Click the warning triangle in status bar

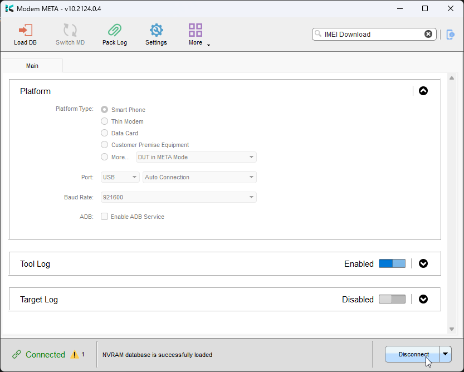click(x=75, y=355)
